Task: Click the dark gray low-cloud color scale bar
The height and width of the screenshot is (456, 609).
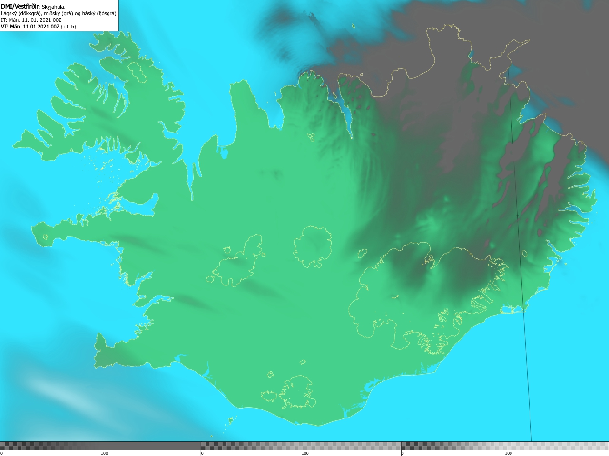Action: point(100,446)
